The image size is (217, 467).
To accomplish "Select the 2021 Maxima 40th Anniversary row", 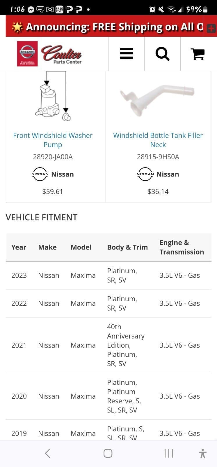I will coord(109,345).
